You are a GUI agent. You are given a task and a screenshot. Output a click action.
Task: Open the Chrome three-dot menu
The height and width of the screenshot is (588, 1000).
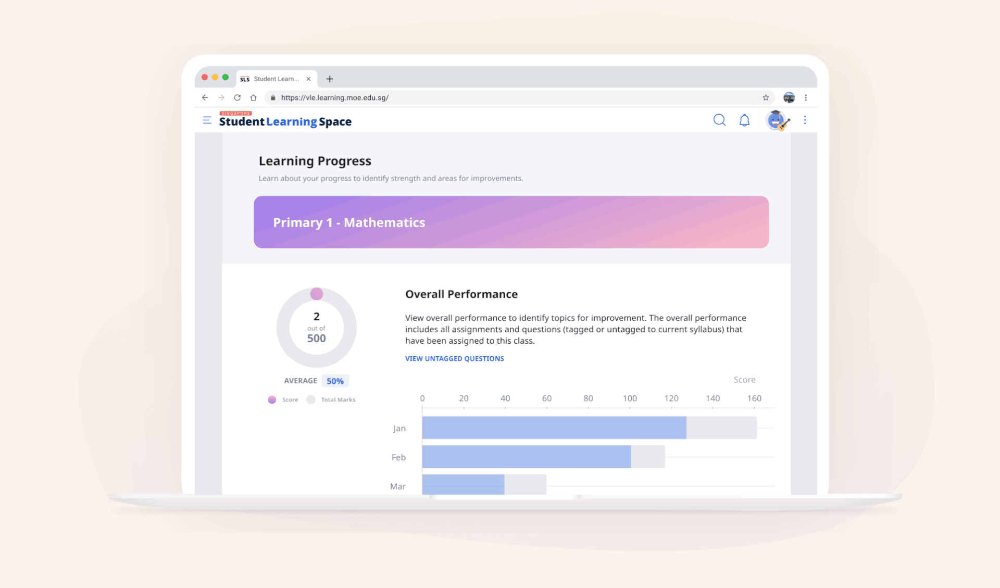[x=806, y=97]
